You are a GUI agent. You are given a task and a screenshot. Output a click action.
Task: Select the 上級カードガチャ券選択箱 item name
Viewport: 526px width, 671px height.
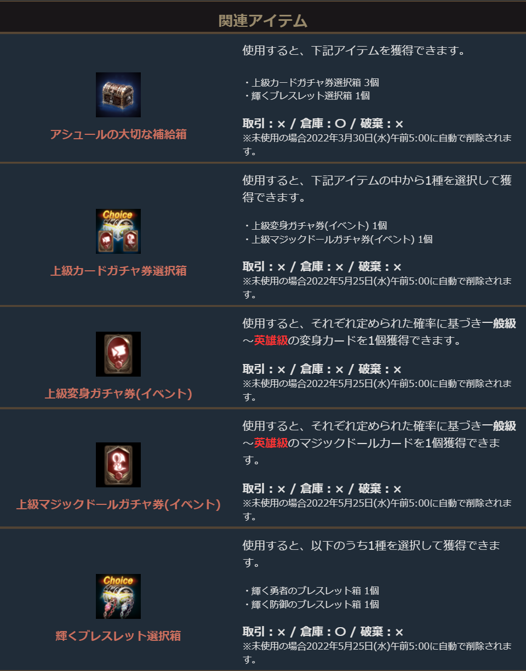coord(118,271)
